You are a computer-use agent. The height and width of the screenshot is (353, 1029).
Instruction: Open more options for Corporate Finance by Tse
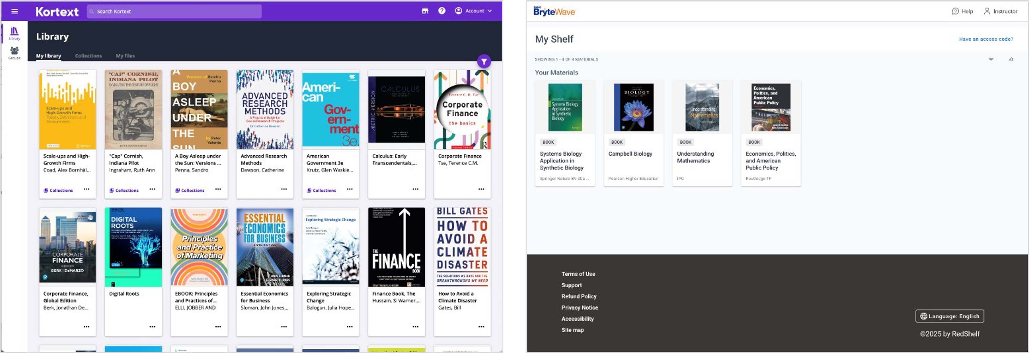coord(481,189)
